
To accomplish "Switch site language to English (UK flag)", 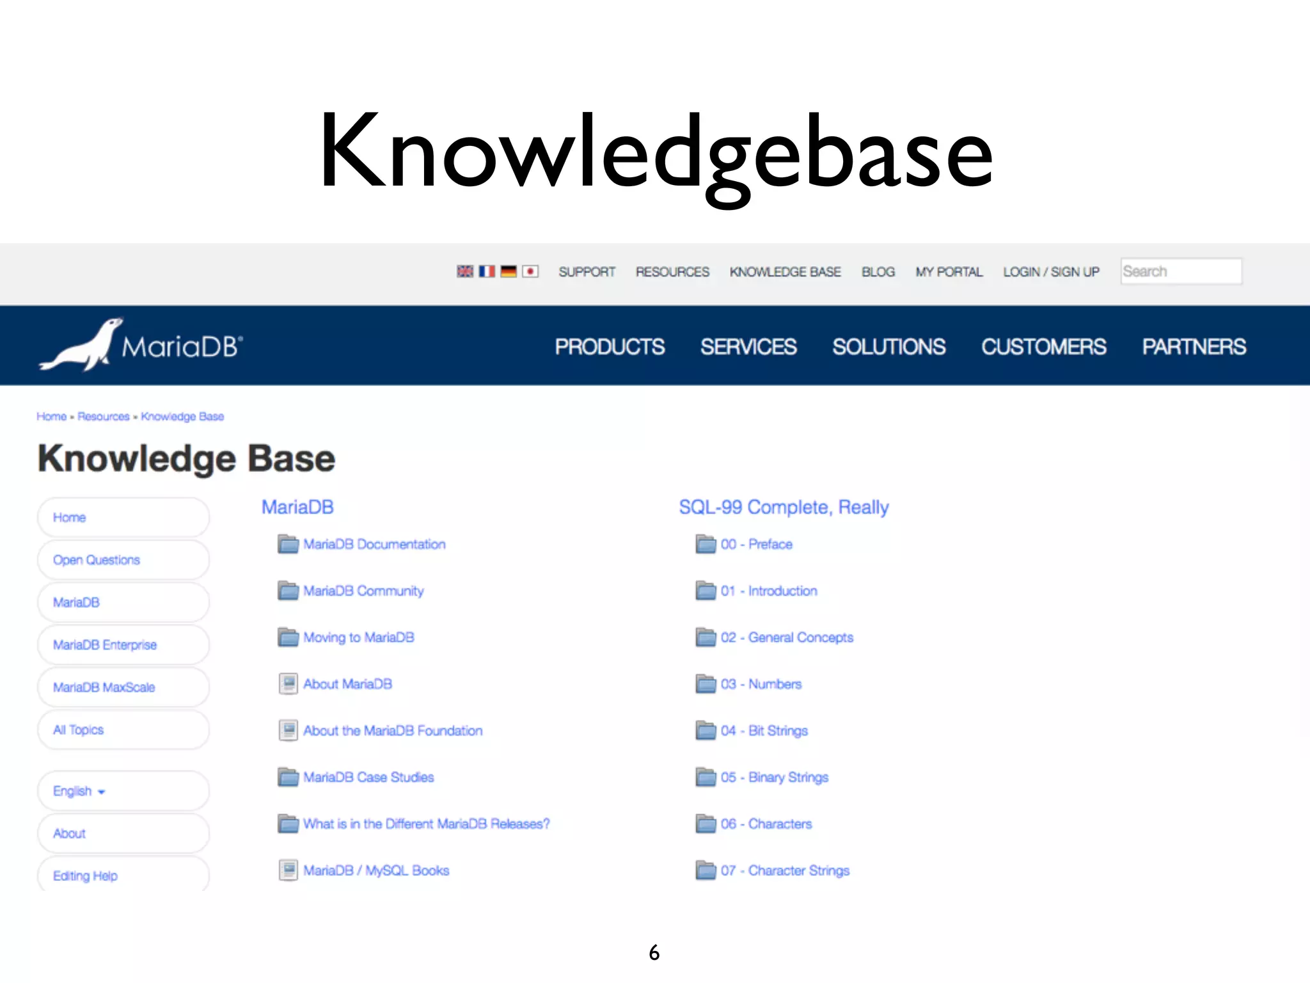I will pyautogui.click(x=465, y=271).
